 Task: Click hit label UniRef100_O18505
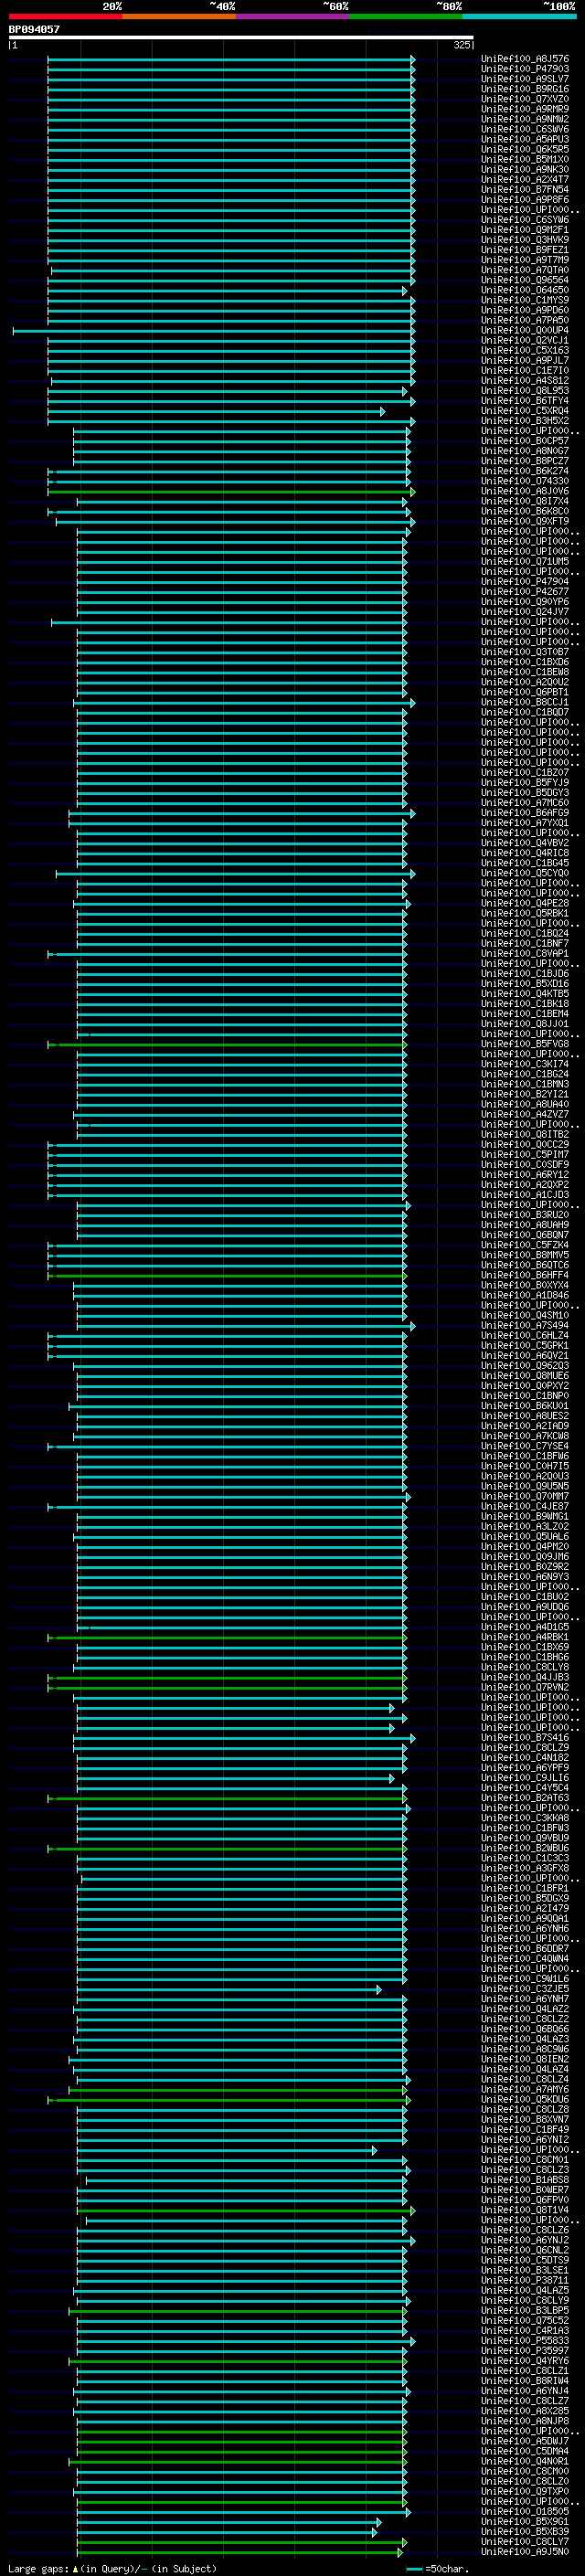coord(525,2511)
